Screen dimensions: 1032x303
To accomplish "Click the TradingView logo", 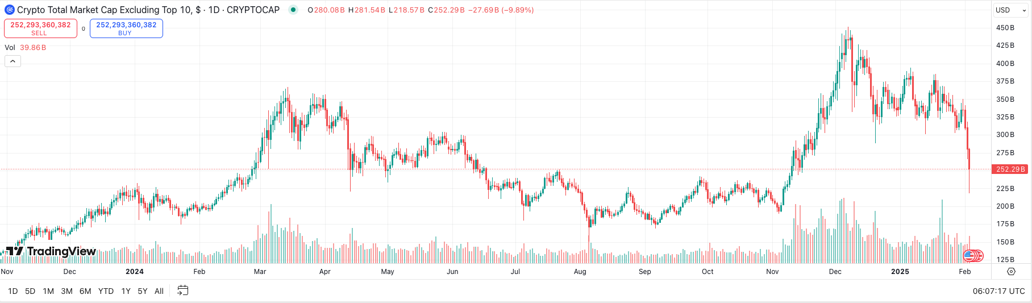I will tap(51, 251).
